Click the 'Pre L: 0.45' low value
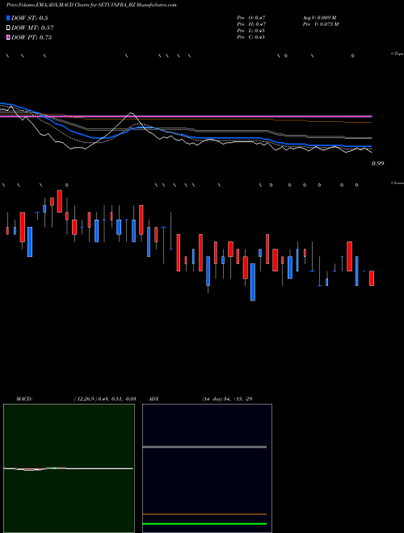This screenshot has width=404, height=533. pos(251,31)
